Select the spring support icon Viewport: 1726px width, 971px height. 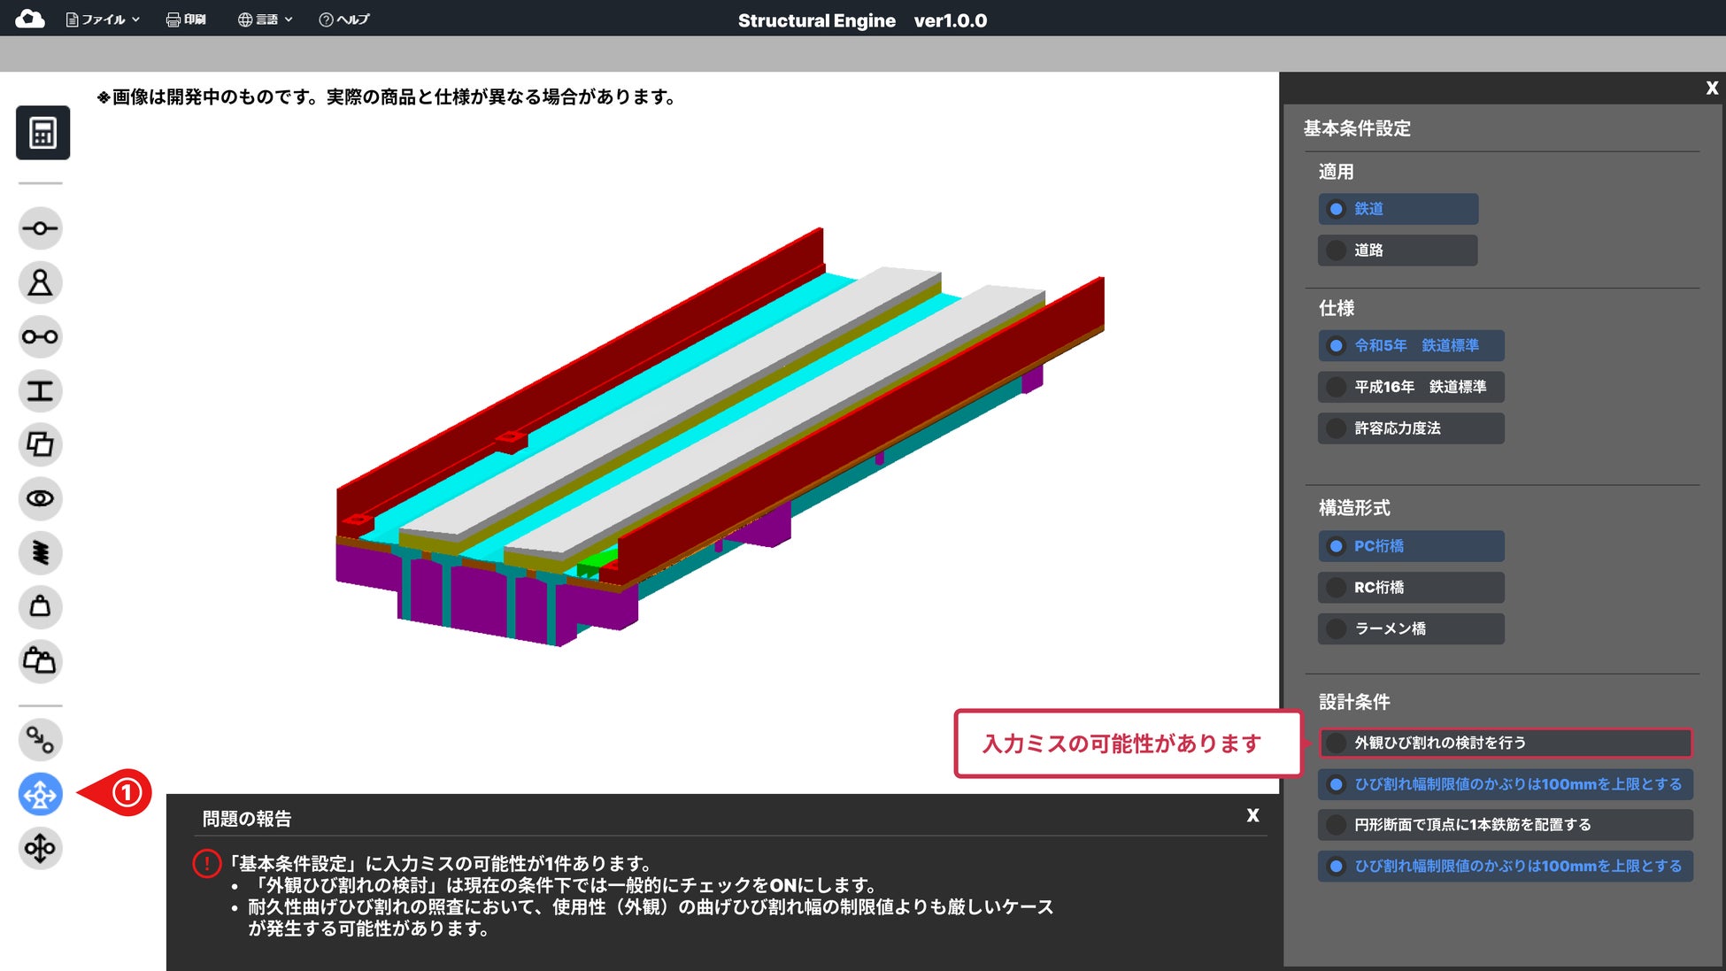tap(40, 552)
